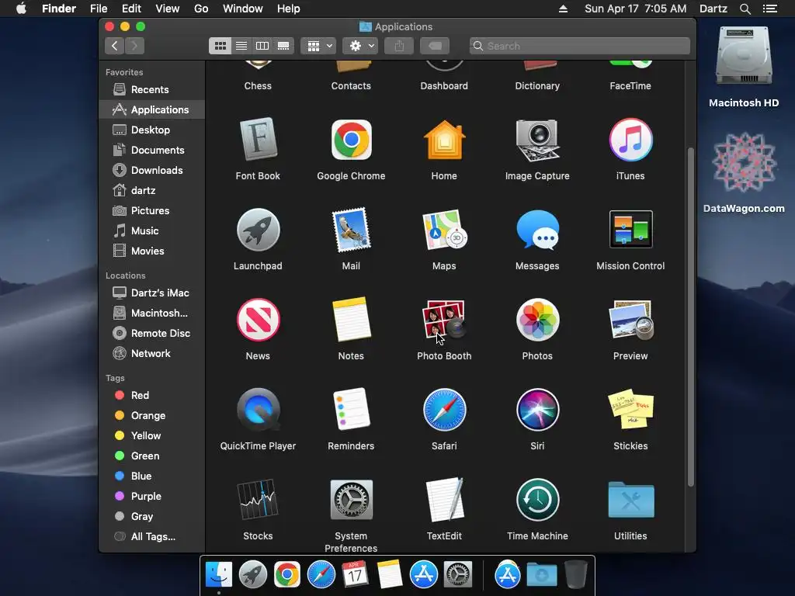Select the Launchpad icon in Applications folder
This screenshot has width=795, height=596.
(x=258, y=230)
